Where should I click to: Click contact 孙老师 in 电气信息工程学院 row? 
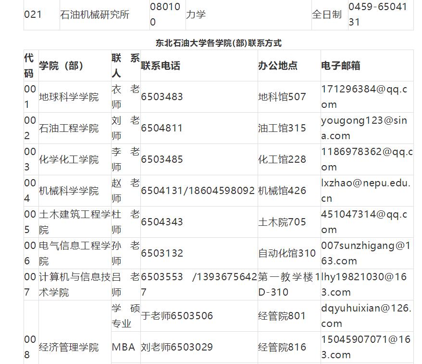coord(125,253)
